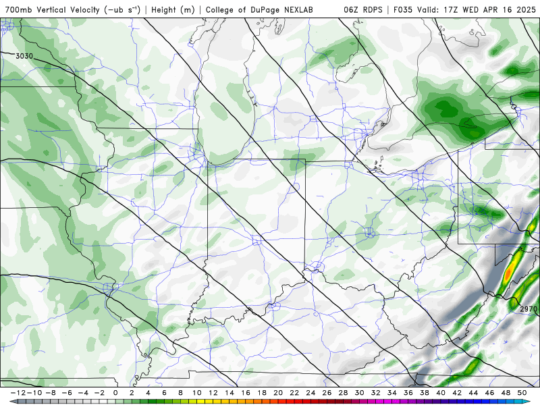Screen dimensions: 540x405
Task: Click the orange-red vertical velocity maximum on the map
Action: pyautogui.click(x=509, y=272)
